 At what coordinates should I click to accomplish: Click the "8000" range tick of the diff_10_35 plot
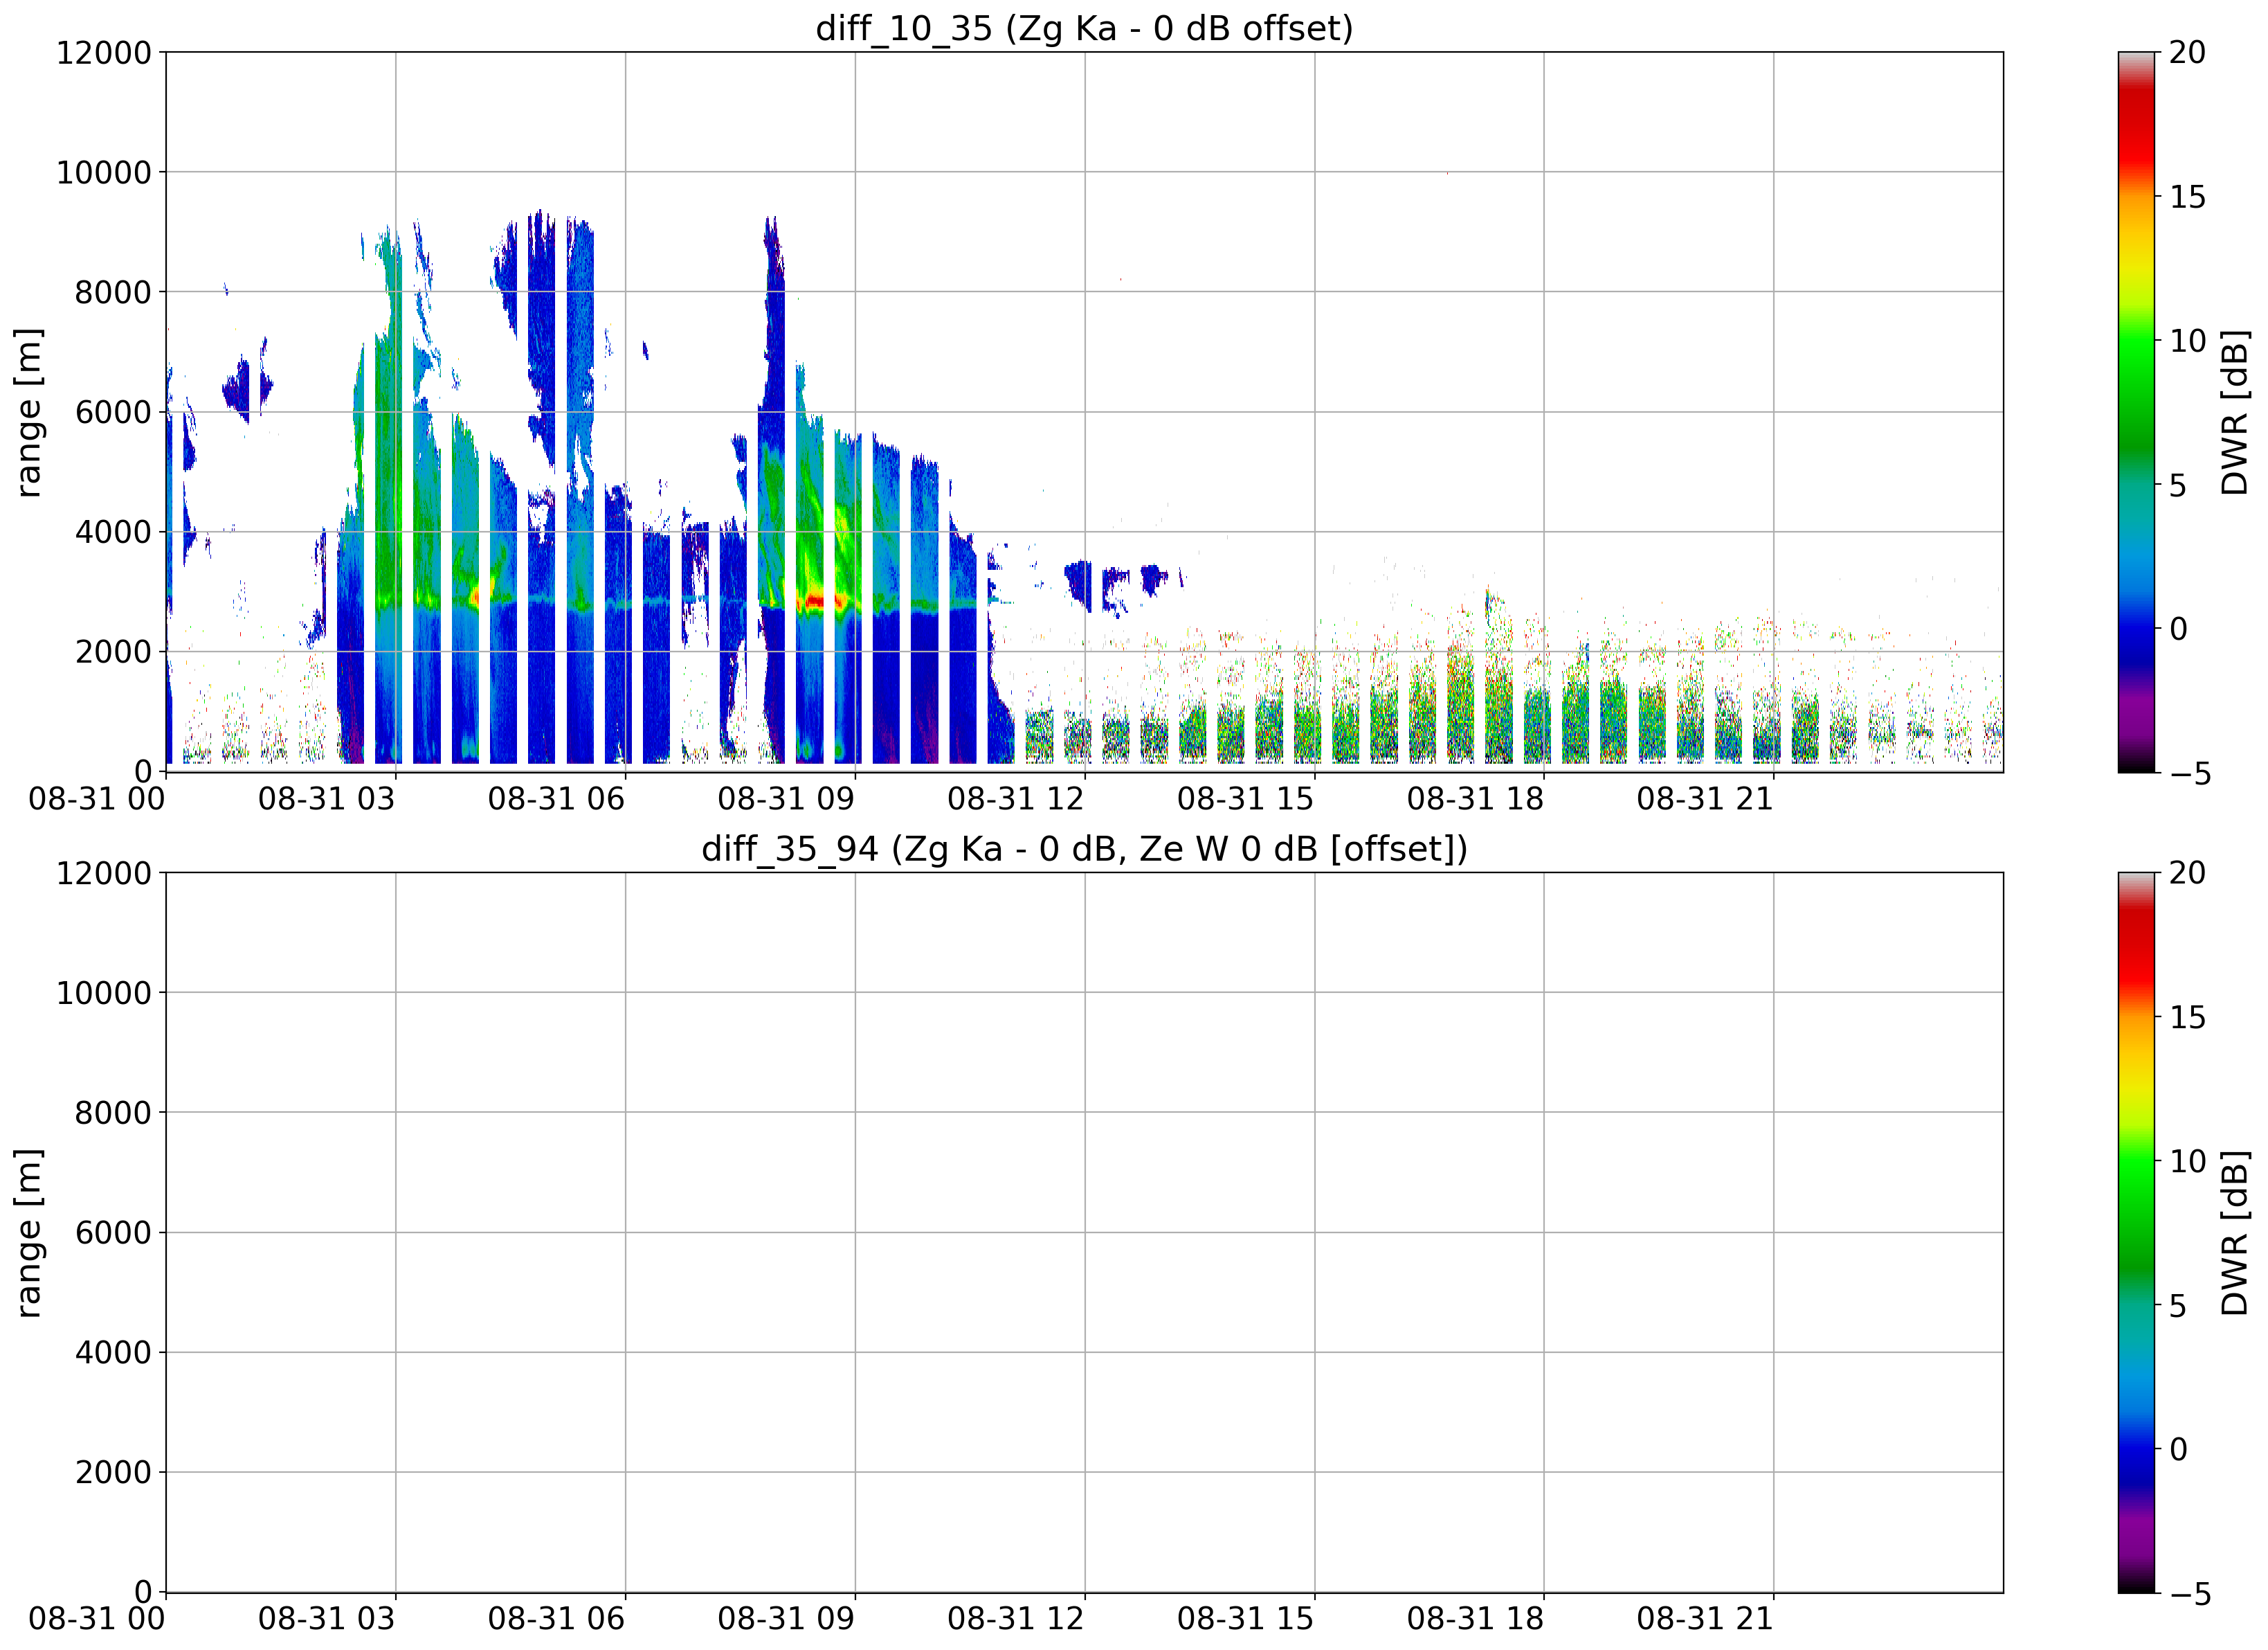(113, 292)
